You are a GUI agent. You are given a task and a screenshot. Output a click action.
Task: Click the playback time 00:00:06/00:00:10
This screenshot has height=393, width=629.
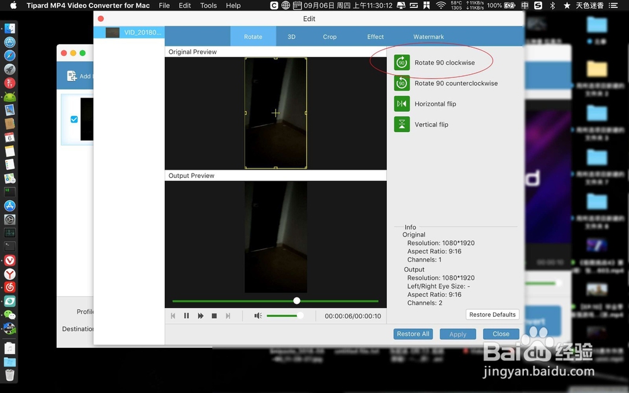pyautogui.click(x=353, y=316)
